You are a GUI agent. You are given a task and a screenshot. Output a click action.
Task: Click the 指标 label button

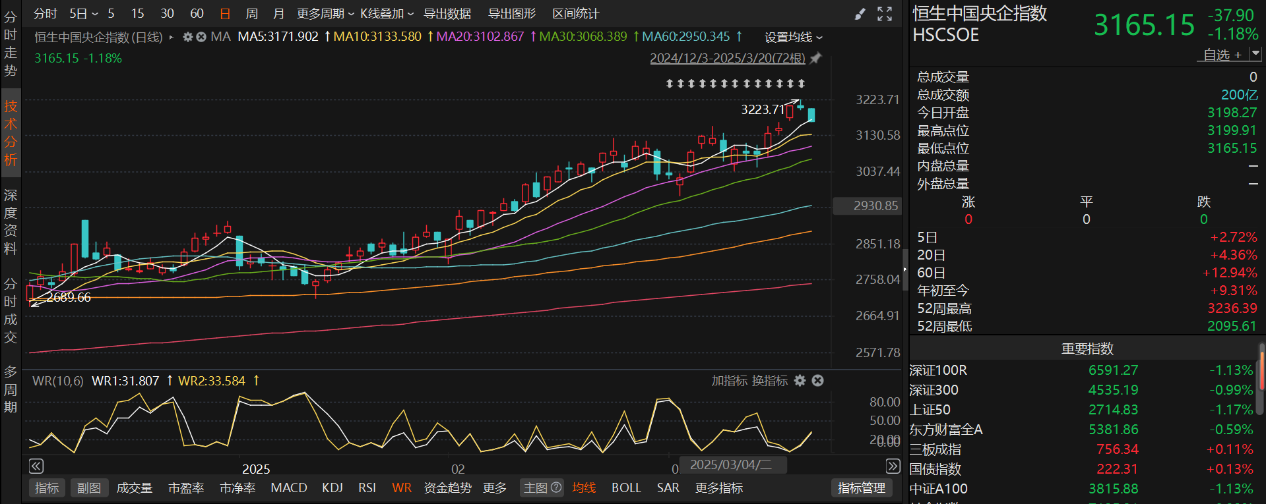point(47,488)
